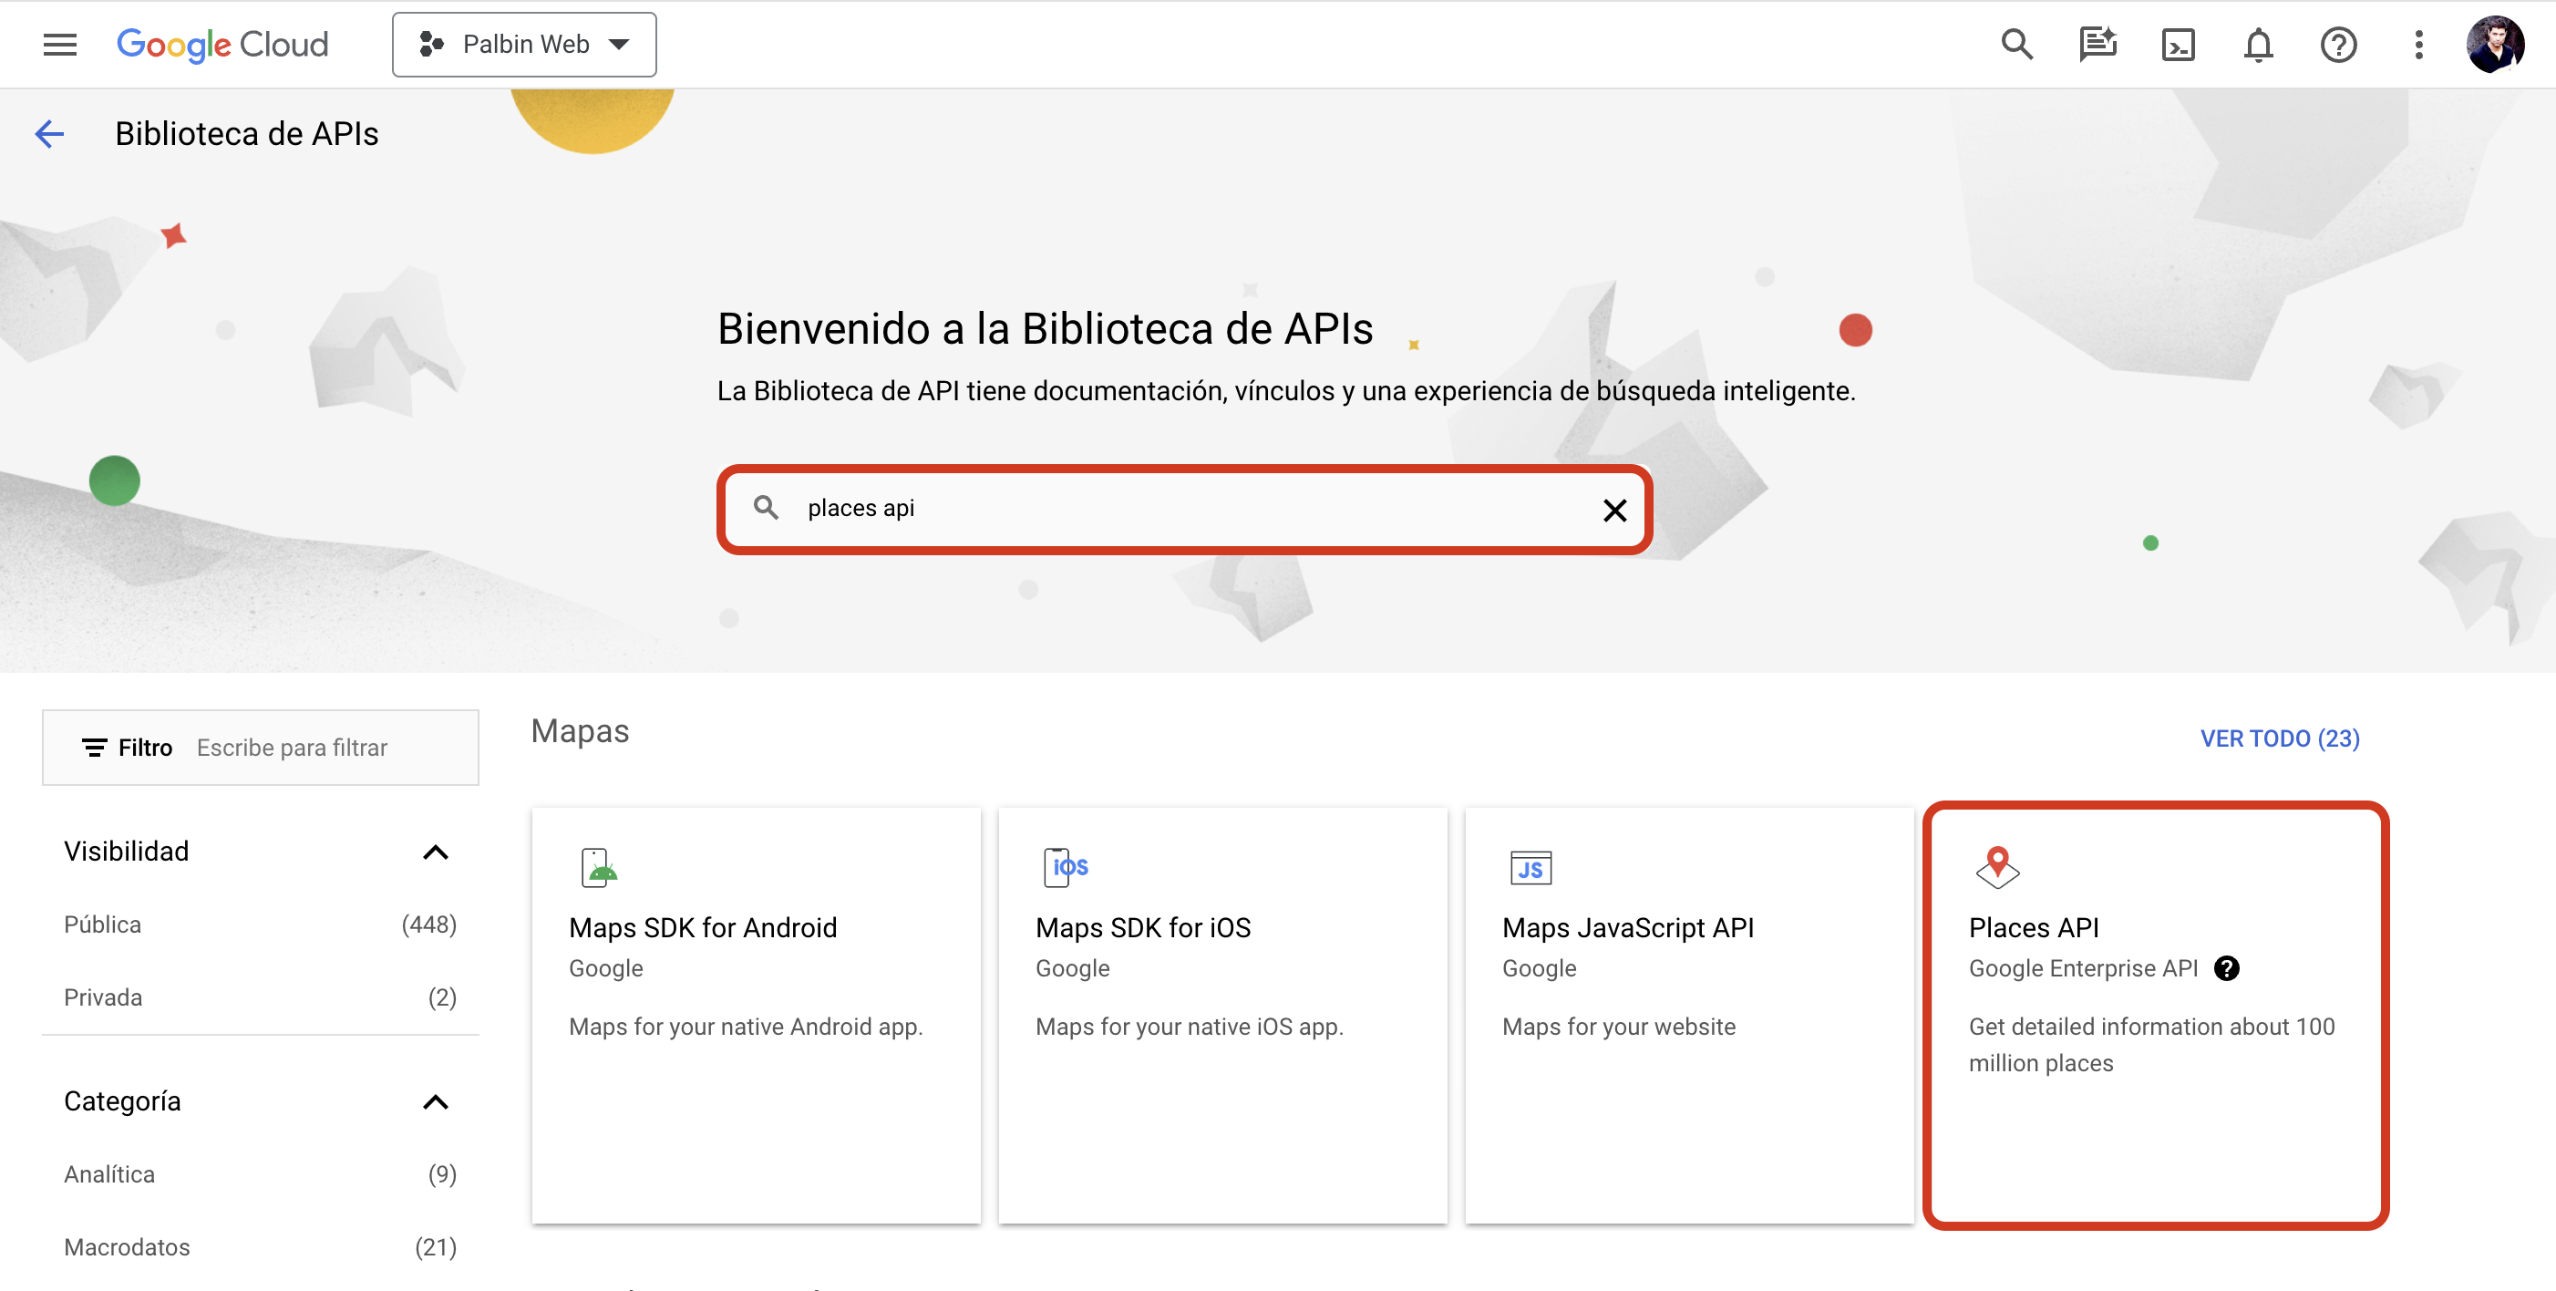Click the (21) count next to Macrodatos
The height and width of the screenshot is (1291, 2556).
[436, 1247]
